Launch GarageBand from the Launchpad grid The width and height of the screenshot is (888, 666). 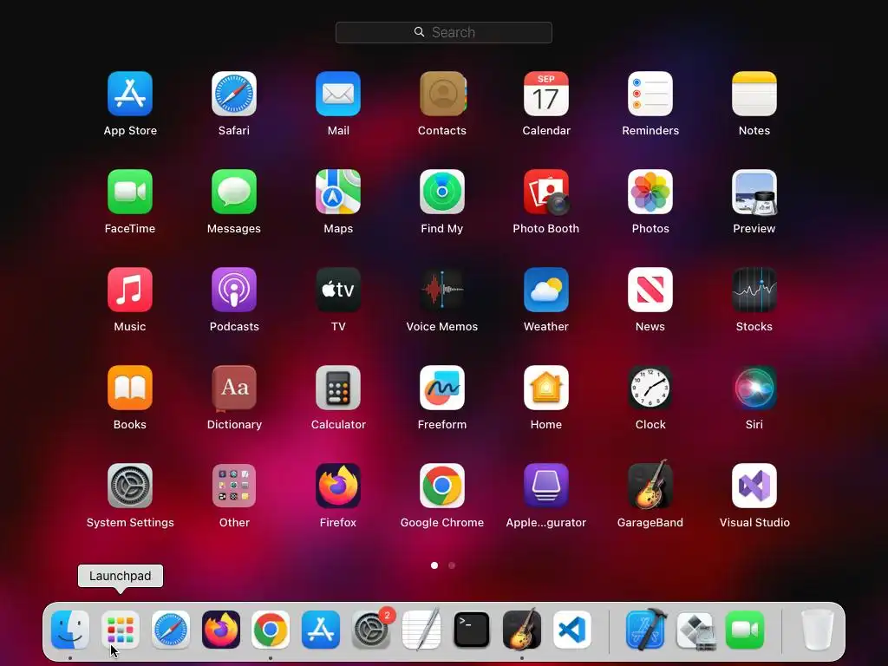650,485
